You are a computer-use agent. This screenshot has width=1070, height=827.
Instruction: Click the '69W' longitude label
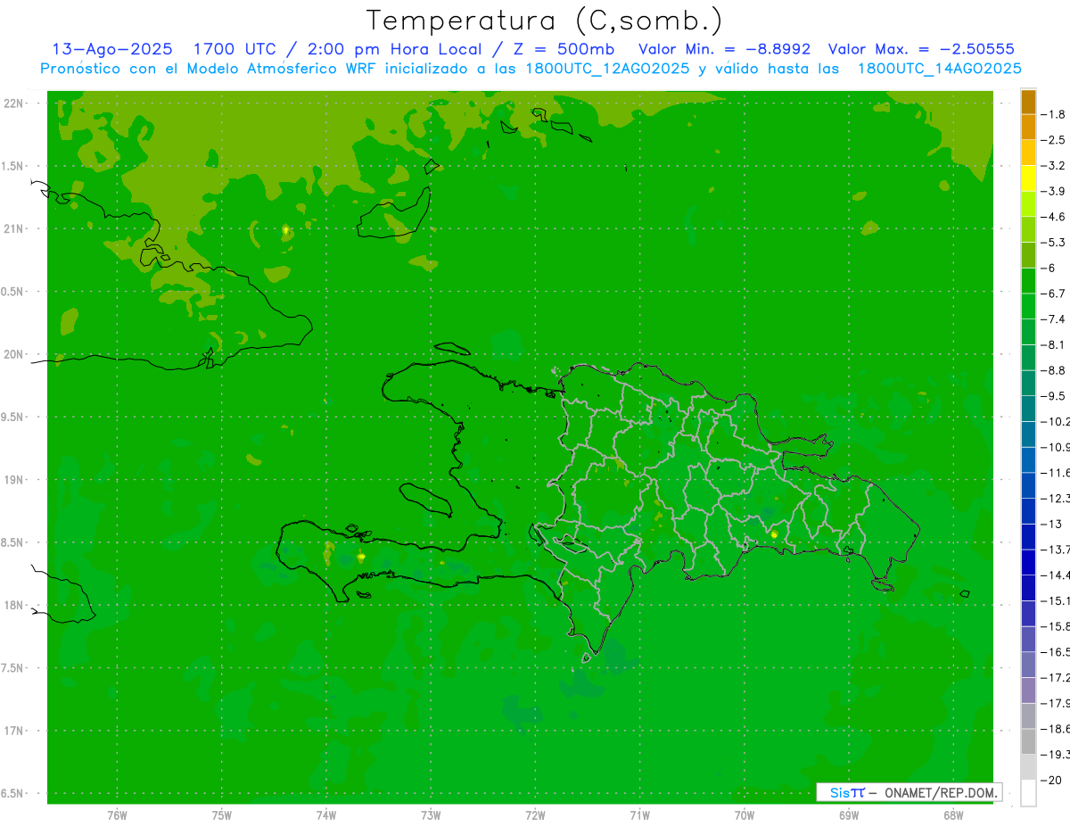848,815
